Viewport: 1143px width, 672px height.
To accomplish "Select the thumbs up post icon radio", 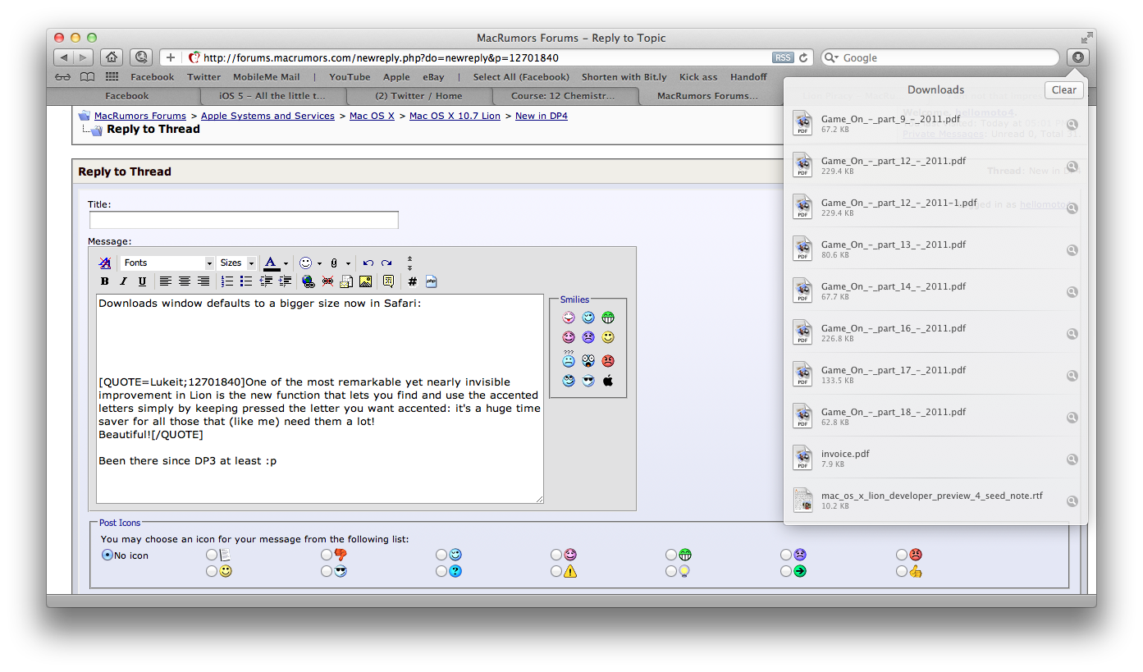I will (x=902, y=571).
